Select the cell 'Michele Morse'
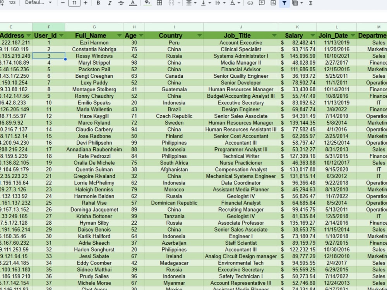Viewport: 387px width, 290px height. click(94, 283)
